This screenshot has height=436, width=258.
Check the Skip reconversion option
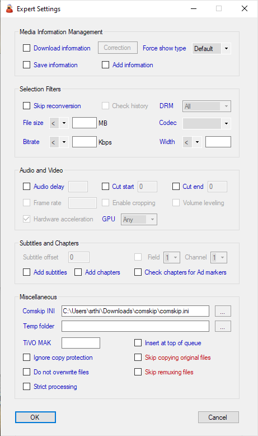coord(27,106)
